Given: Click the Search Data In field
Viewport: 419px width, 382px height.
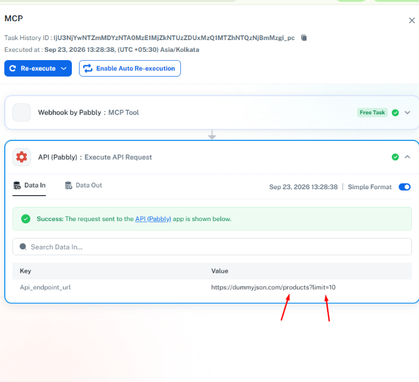Looking at the screenshot, I should 212,247.
